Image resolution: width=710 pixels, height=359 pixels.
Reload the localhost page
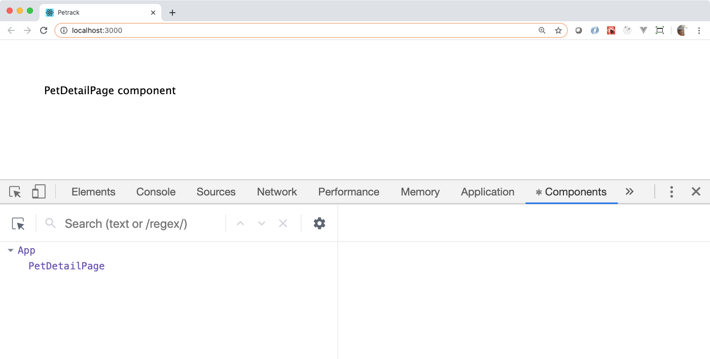[x=44, y=30]
